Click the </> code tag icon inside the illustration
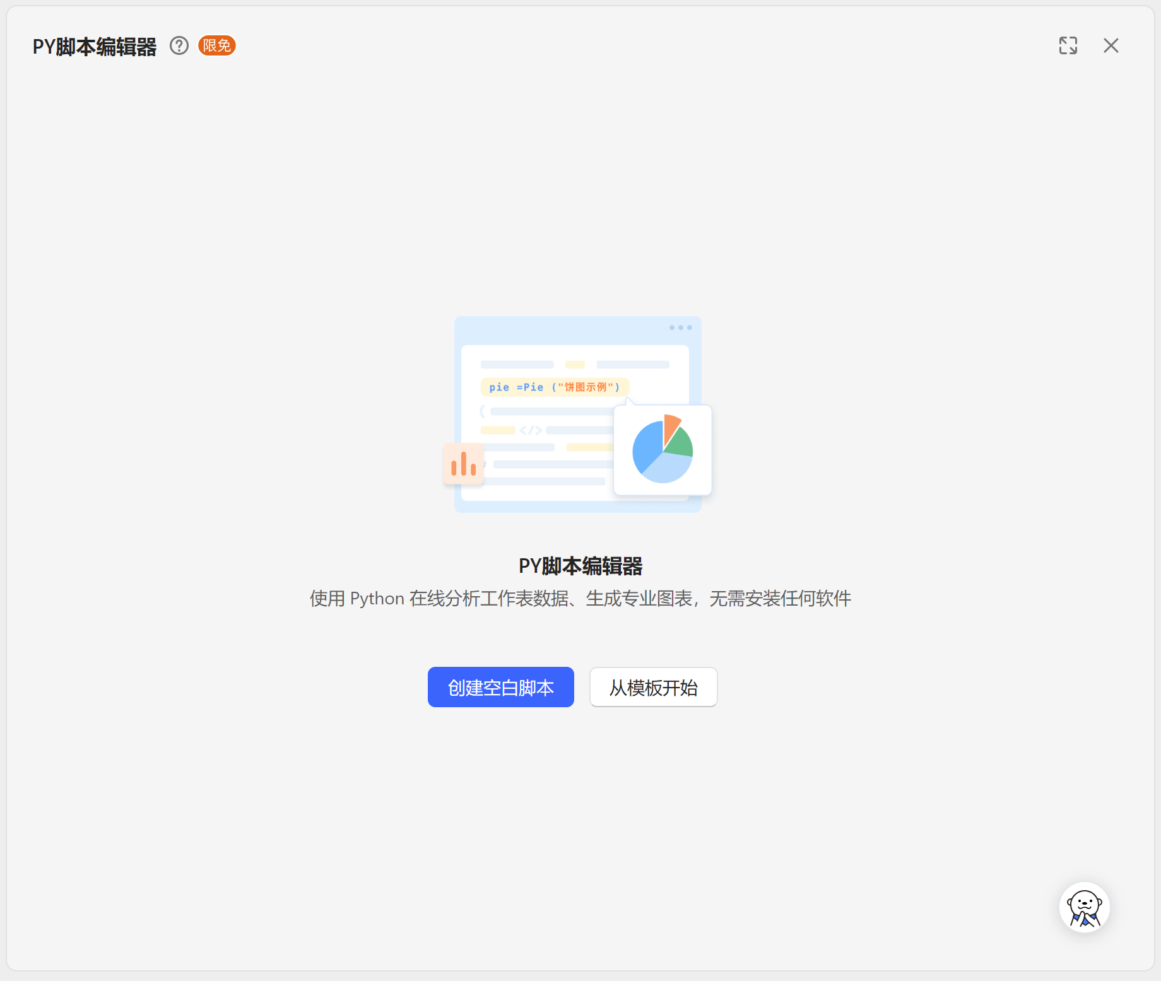The image size is (1161, 981). 530,432
